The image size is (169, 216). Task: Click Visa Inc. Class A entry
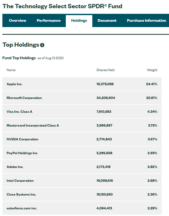click(19, 112)
